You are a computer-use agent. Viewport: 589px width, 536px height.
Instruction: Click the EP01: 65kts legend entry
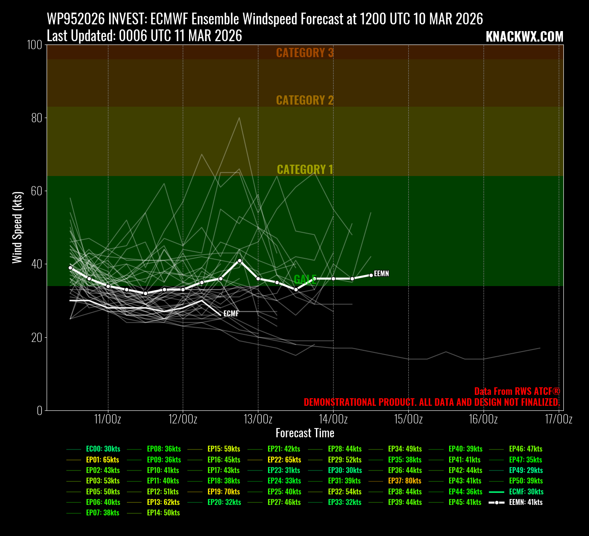103,460
